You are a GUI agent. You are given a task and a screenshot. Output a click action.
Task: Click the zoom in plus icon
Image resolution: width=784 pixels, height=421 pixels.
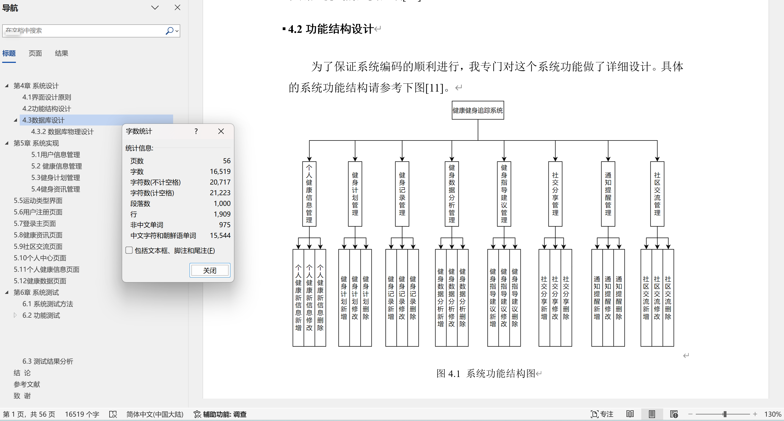pos(755,414)
